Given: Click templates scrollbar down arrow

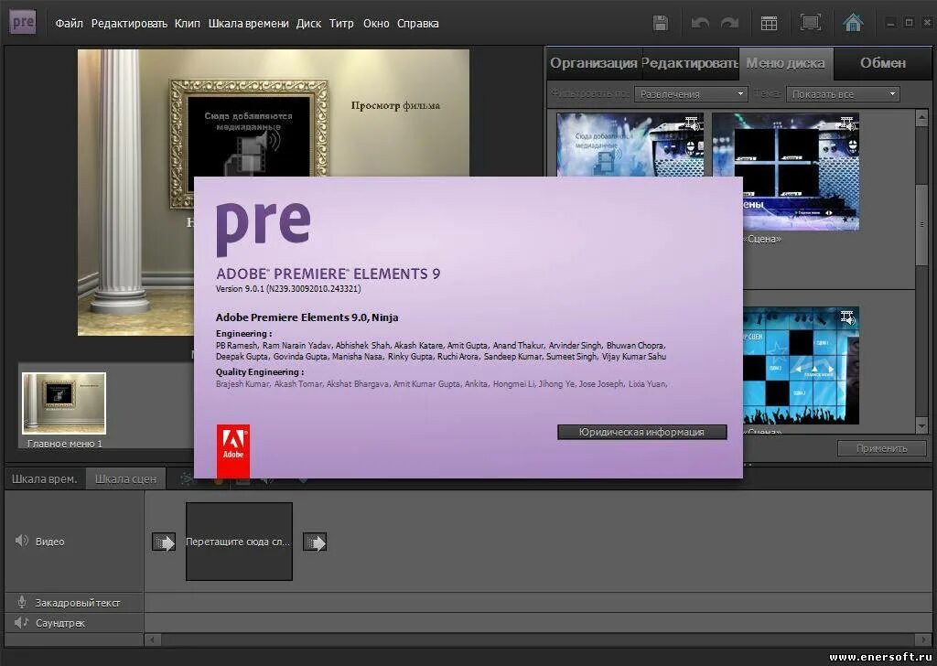Looking at the screenshot, I should (x=921, y=426).
